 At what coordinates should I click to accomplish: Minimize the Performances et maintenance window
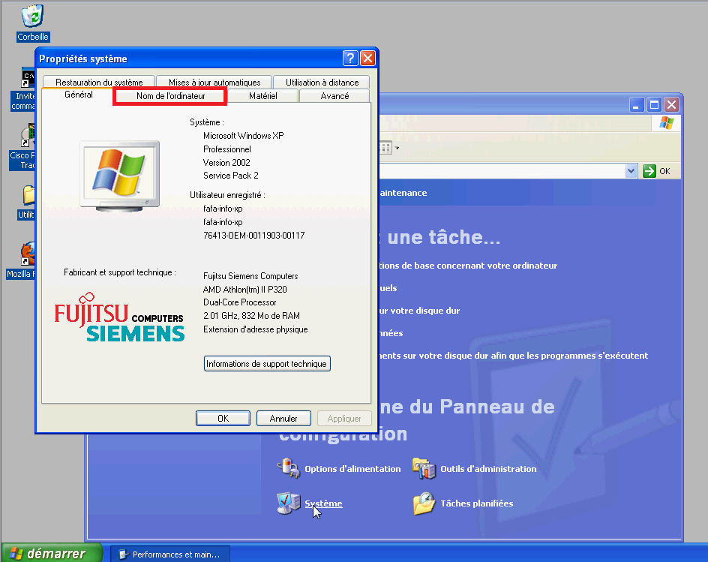[636, 105]
